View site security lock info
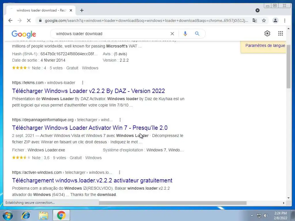The height and width of the screenshot is (221, 295). [40, 20]
